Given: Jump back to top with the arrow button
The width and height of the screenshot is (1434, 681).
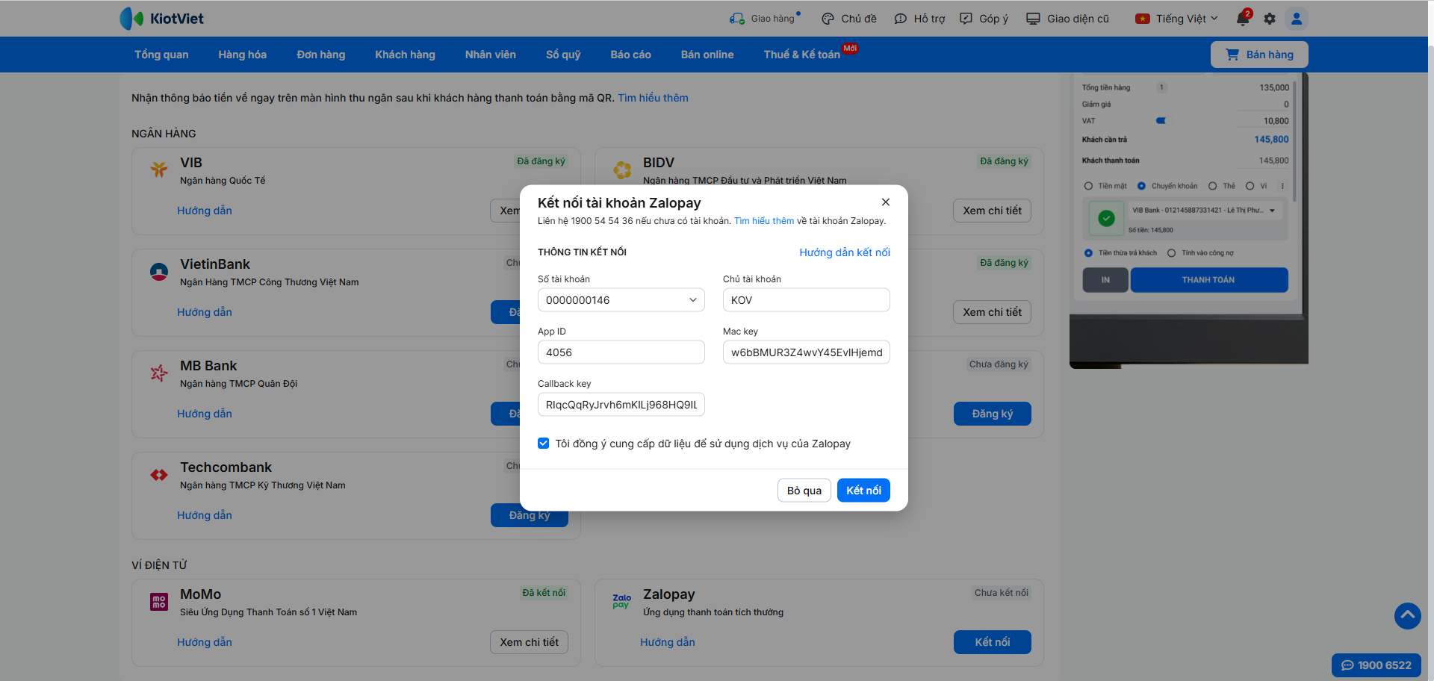Looking at the screenshot, I should 1407,616.
